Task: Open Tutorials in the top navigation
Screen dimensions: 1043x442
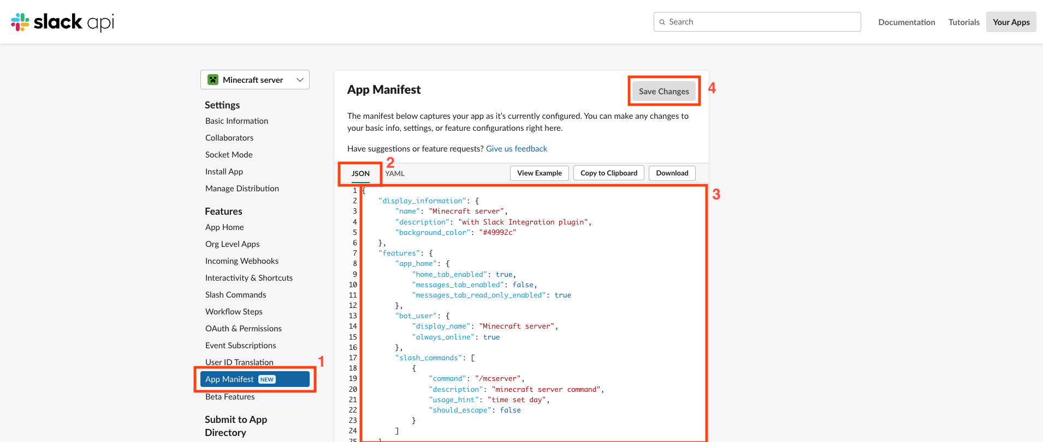Action: (964, 22)
